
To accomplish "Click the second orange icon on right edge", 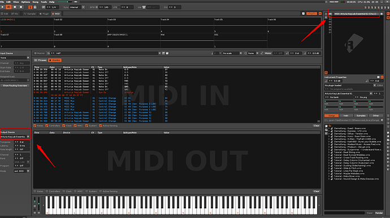I will [x=388, y=18].
